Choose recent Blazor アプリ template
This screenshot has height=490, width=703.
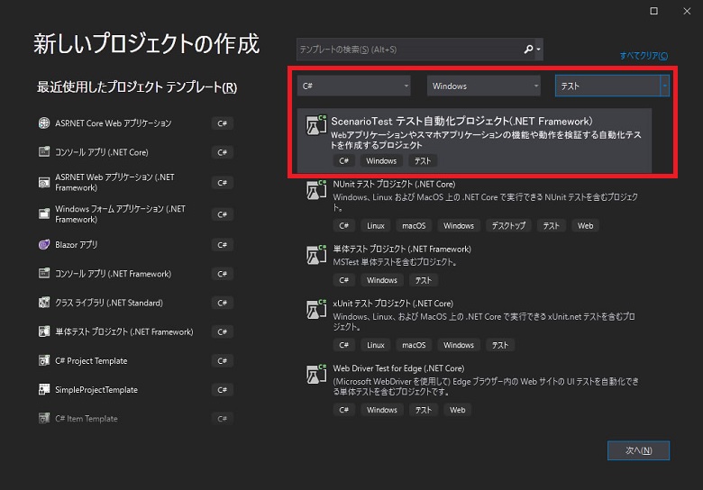(x=135, y=245)
